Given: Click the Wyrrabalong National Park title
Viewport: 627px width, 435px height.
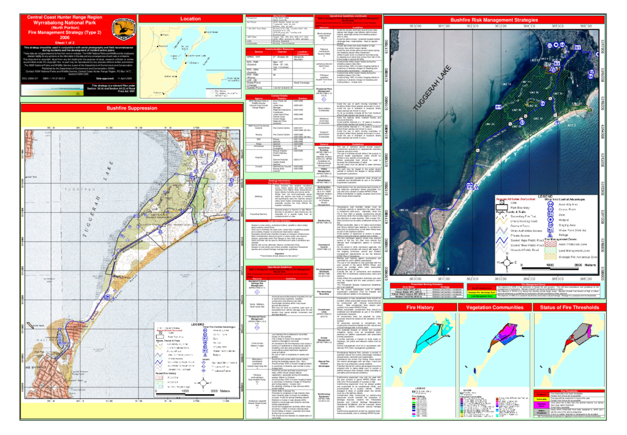Looking at the screenshot, I should tap(65, 23).
